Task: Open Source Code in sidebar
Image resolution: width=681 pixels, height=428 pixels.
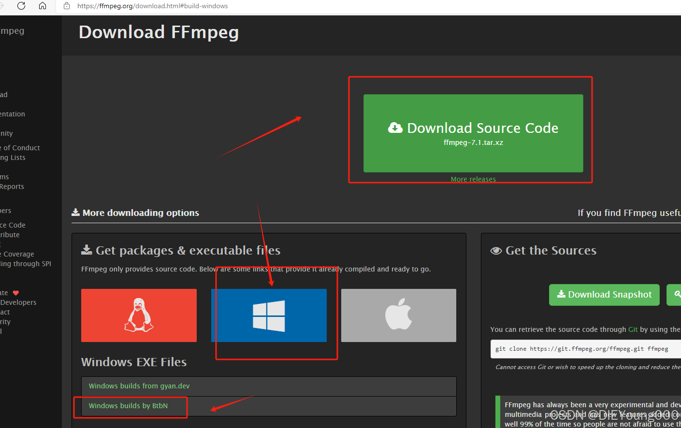Action: pyautogui.click(x=13, y=225)
